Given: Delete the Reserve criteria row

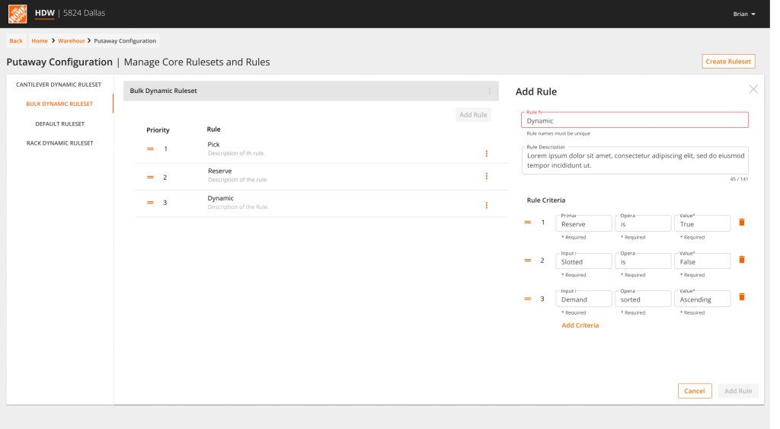Looking at the screenshot, I should coord(742,223).
